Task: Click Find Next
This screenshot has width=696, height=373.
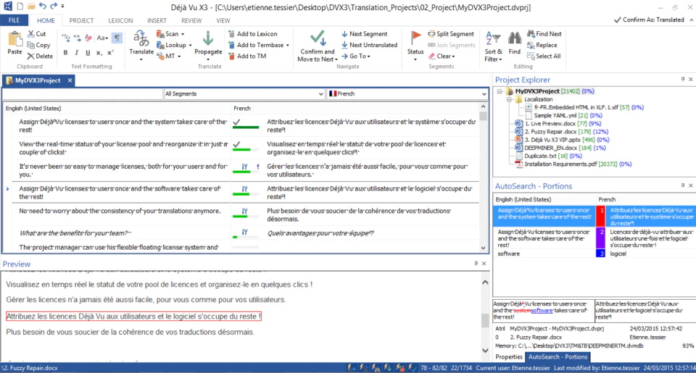Action: point(544,34)
